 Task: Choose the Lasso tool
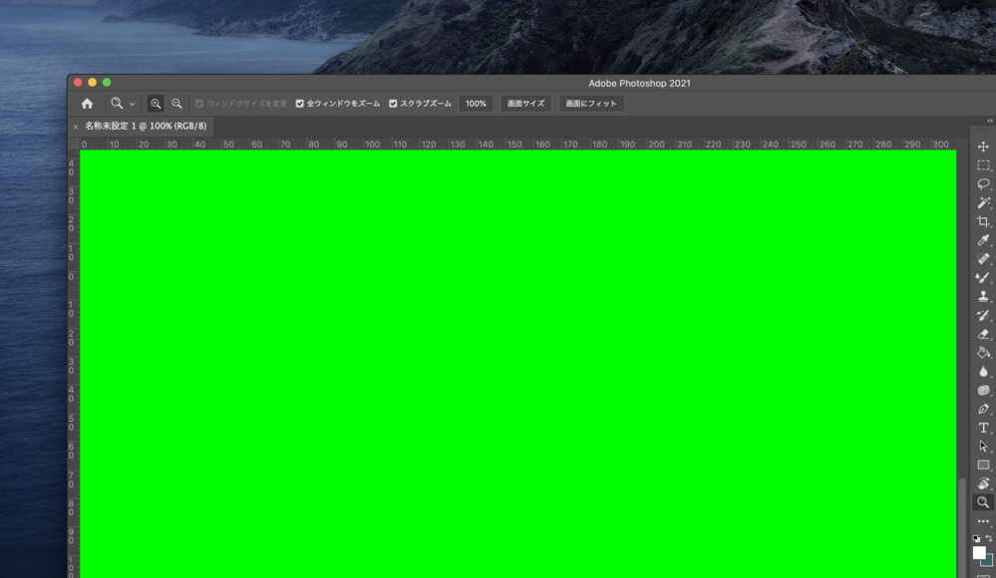[983, 184]
